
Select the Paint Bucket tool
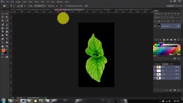(7, 31)
